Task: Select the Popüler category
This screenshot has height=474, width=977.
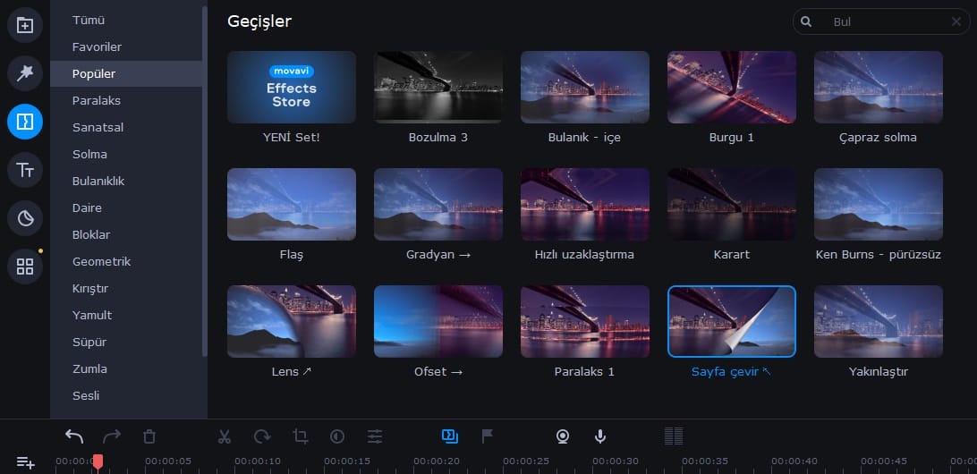Action: 126,73
